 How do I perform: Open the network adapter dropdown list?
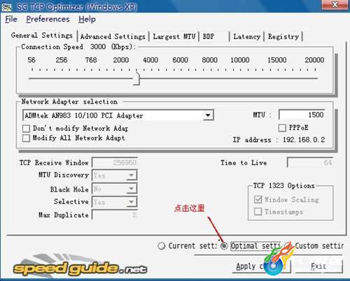[x=207, y=115]
